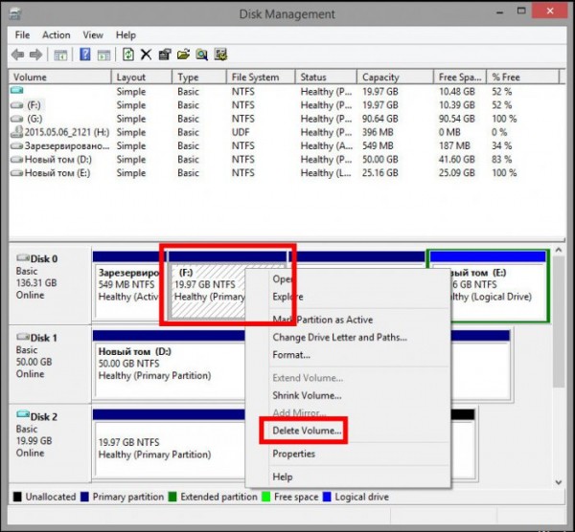The image size is (575, 532).
Task: Click the light green Free space legend swatch
Action: 266,497
